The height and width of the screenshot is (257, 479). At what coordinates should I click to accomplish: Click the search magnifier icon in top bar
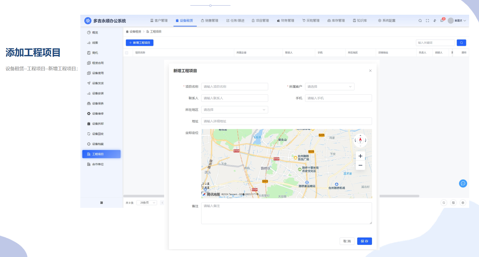tap(420, 21)
